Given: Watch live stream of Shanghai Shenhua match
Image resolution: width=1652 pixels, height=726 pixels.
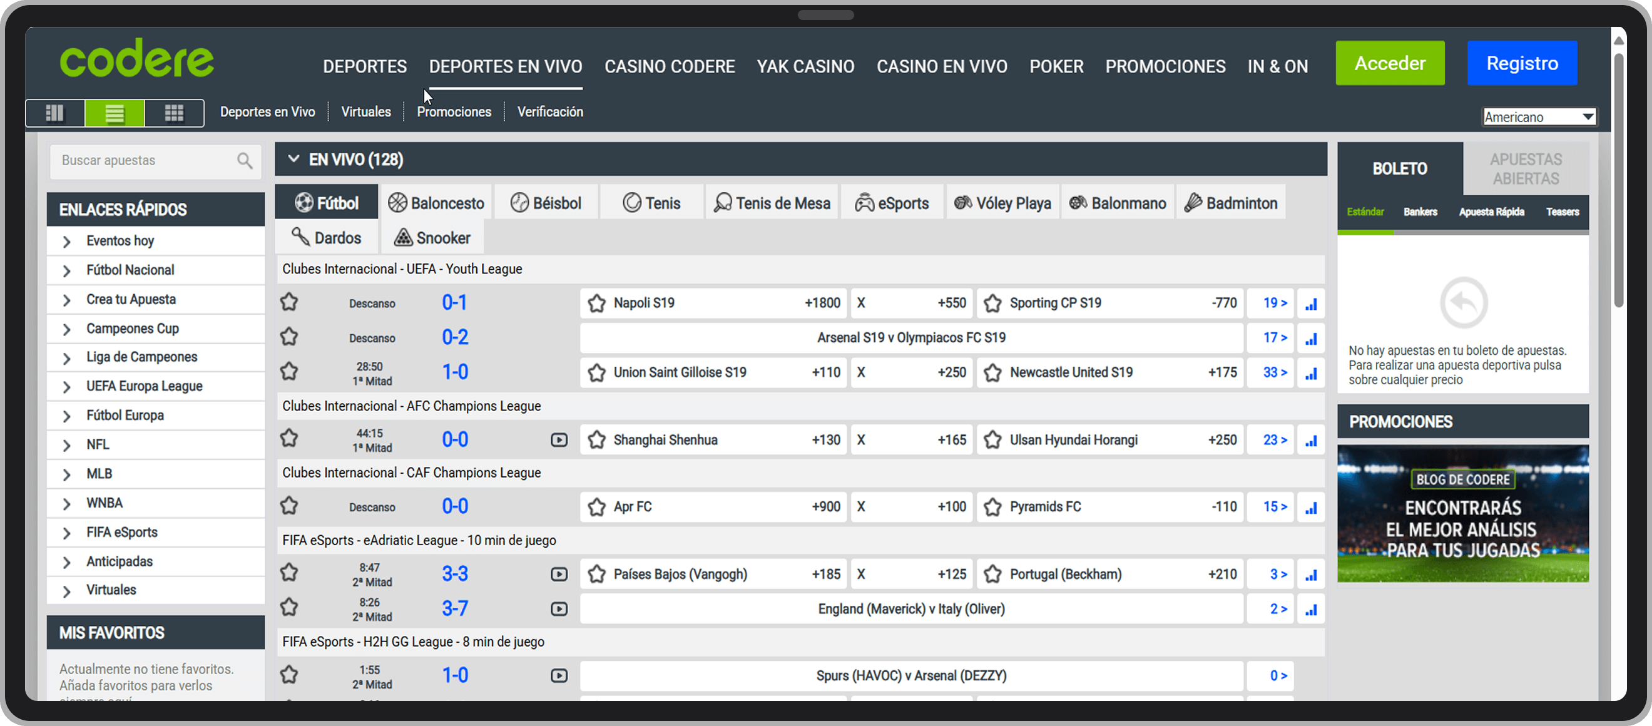Looking at the screenshot, I should coord(559,440).
